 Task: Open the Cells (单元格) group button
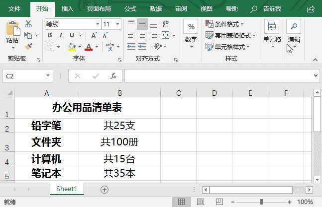(272, 34)
